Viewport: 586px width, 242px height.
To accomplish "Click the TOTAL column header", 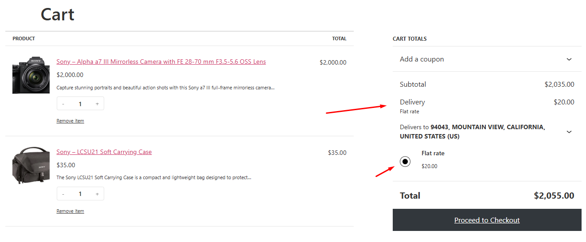I will (339, 38).
